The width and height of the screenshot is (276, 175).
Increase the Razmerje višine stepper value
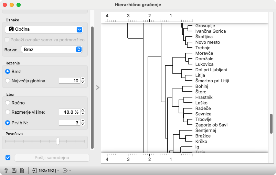click(83, 110)
